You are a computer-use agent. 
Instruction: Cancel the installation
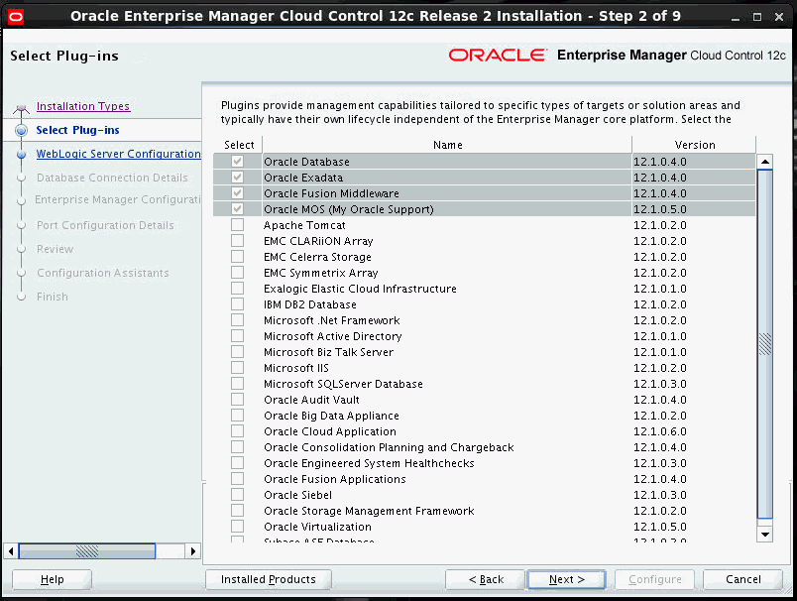coord(742,579)
